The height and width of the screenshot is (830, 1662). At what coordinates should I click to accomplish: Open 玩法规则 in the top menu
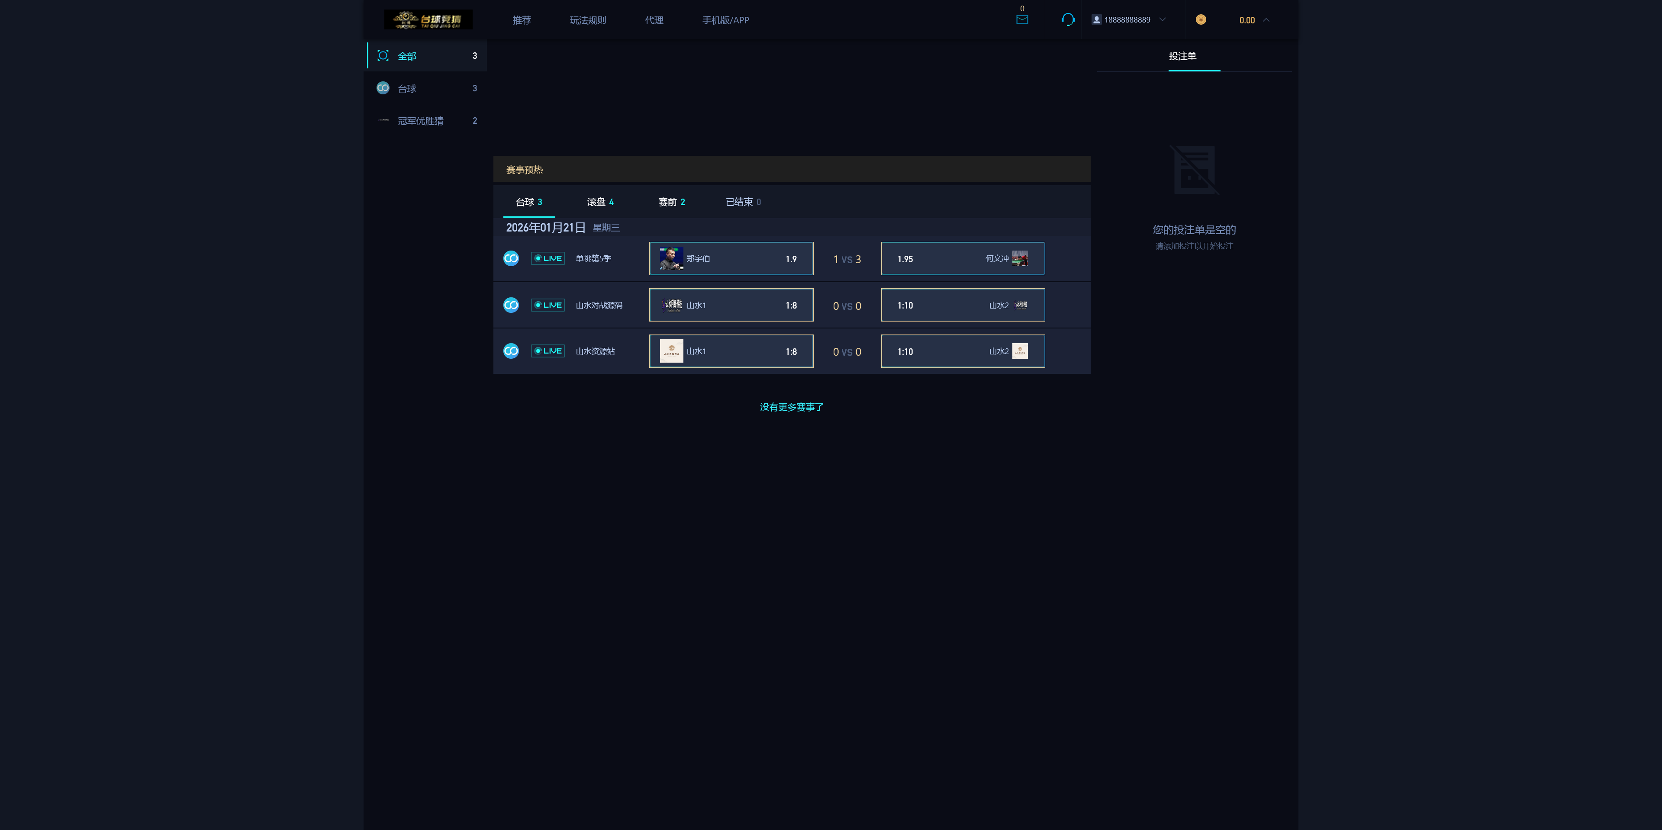[588, 20]
